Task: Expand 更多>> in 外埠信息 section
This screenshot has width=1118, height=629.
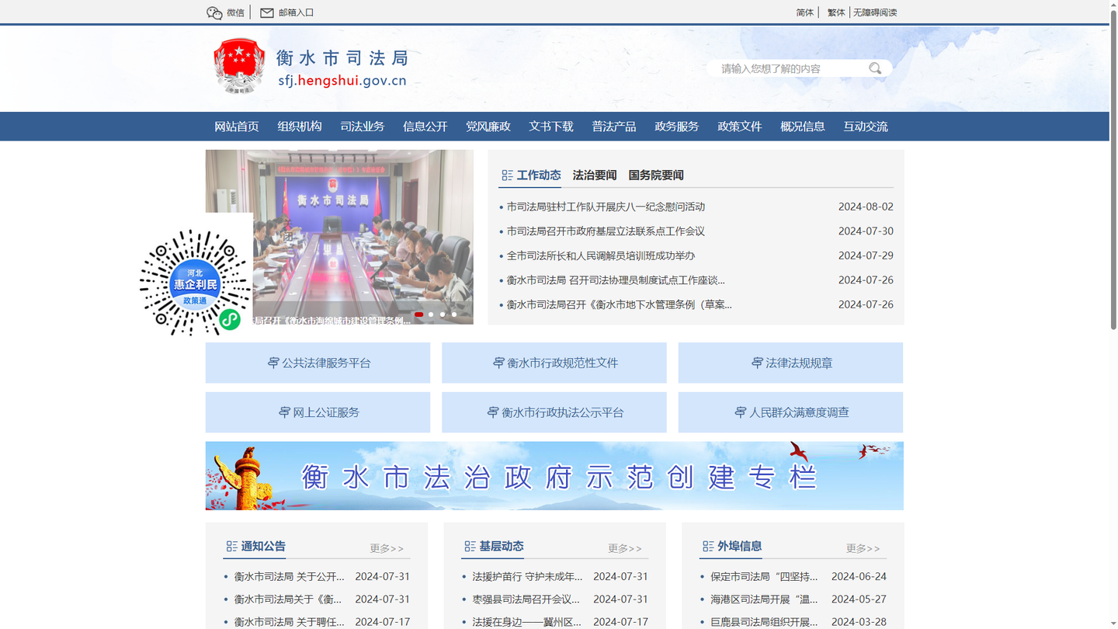Action: coord(863,548)
